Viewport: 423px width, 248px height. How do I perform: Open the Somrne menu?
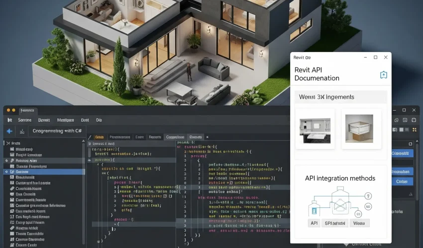(24, 120)
